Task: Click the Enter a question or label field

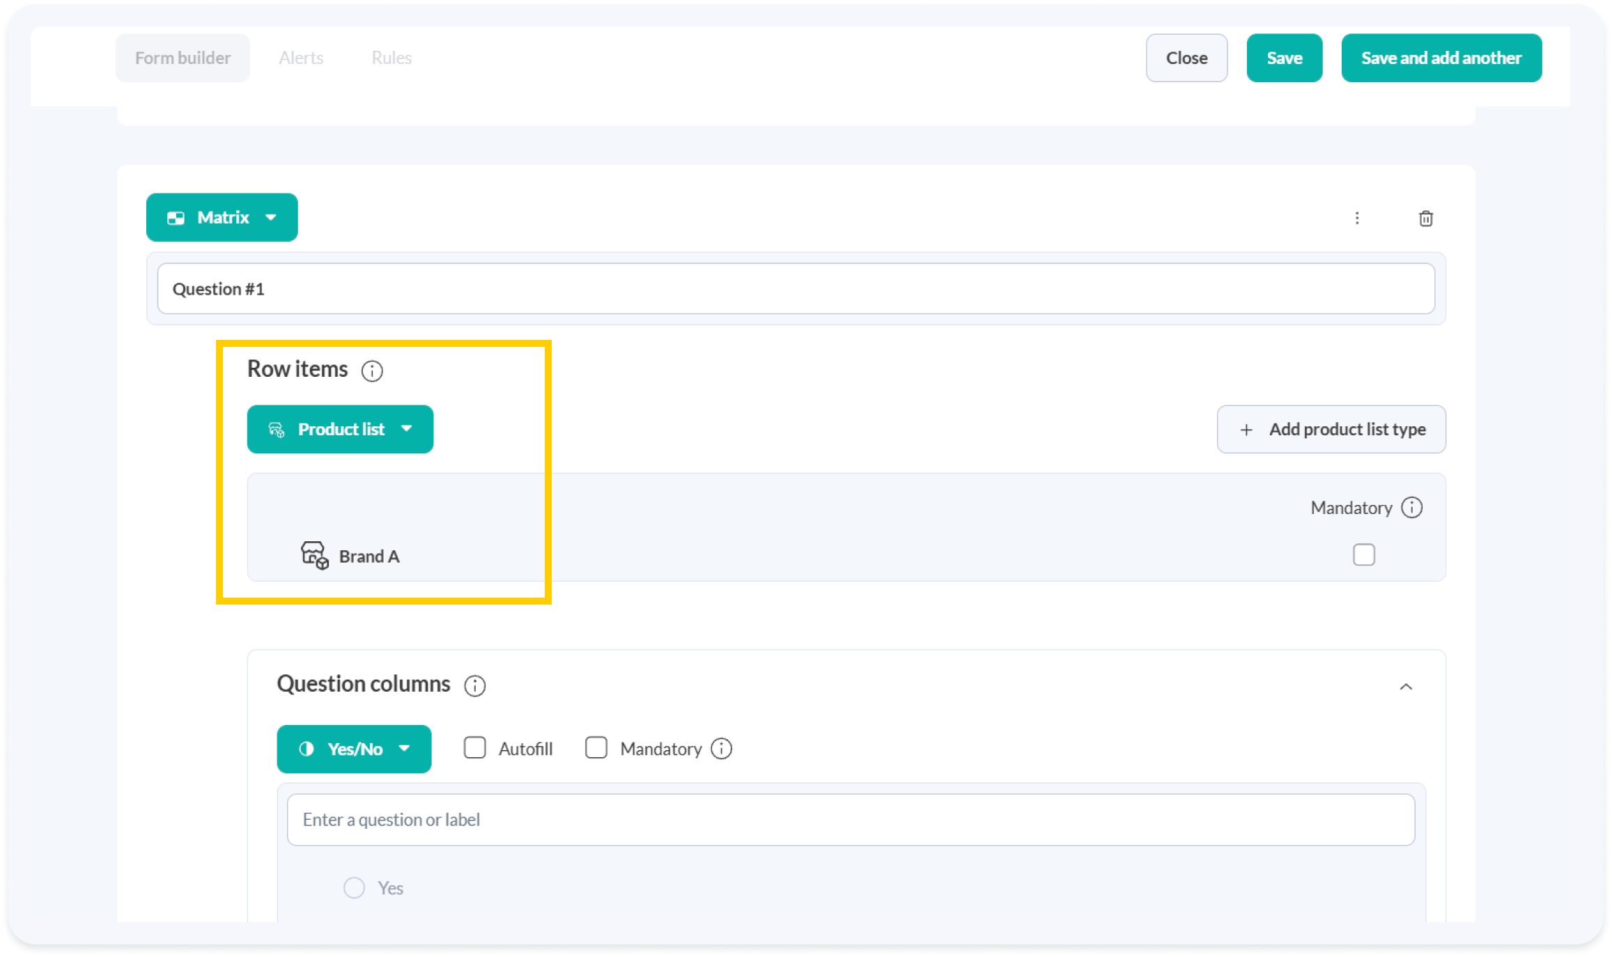Action: 850,820
